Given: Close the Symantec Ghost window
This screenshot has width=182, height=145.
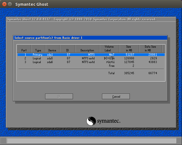Looking at the screenshot, I should click(x=4, y=4).
